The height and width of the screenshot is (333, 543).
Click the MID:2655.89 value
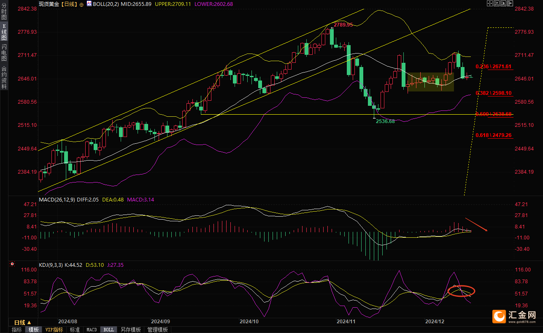coord(136,4)
